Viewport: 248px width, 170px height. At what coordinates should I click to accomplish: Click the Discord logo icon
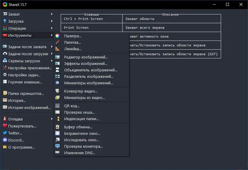pos(5,140)
